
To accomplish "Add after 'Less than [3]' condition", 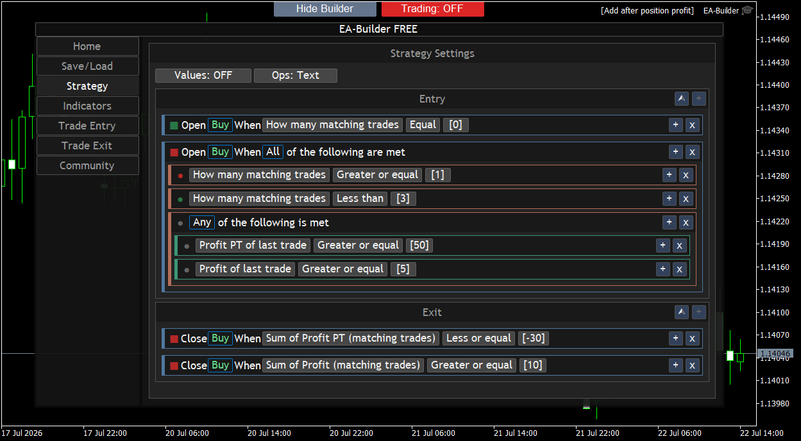I will click(669, 199).
